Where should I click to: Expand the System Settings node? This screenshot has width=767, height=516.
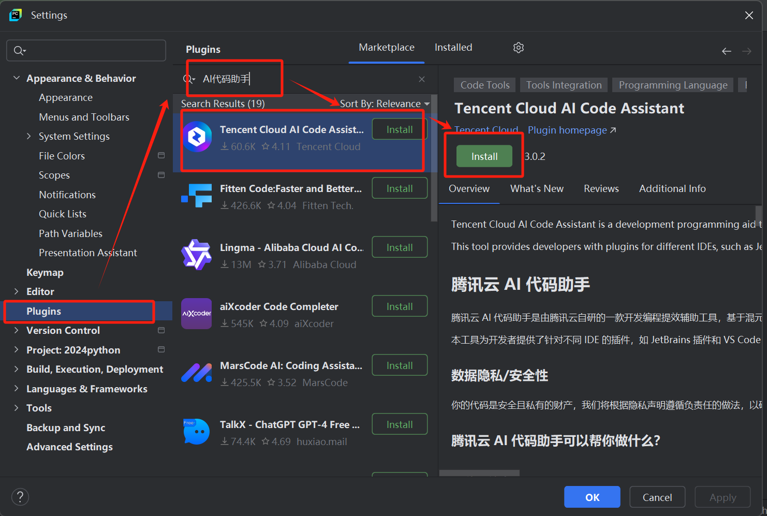pos(29,136)
